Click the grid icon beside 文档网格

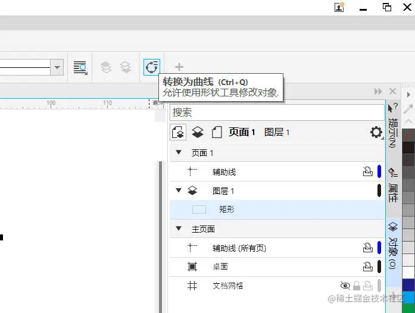click(192, 286)
